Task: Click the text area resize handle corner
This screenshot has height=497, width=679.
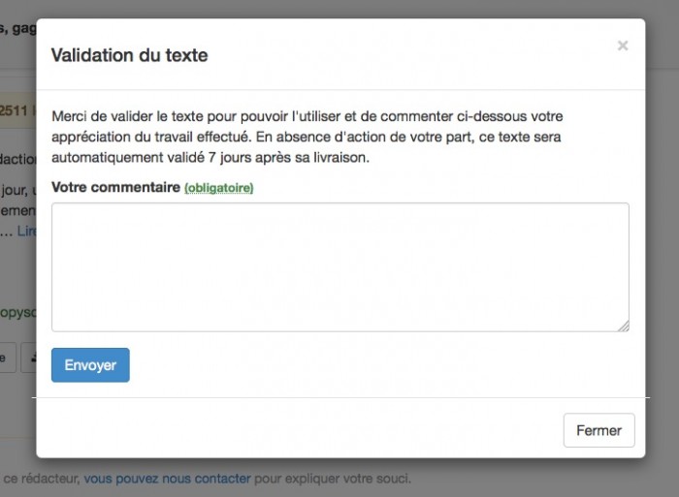Action: (624, 326)
